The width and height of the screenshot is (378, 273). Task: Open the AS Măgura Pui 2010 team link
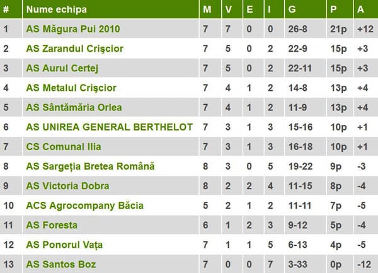(x=73, y=28)
